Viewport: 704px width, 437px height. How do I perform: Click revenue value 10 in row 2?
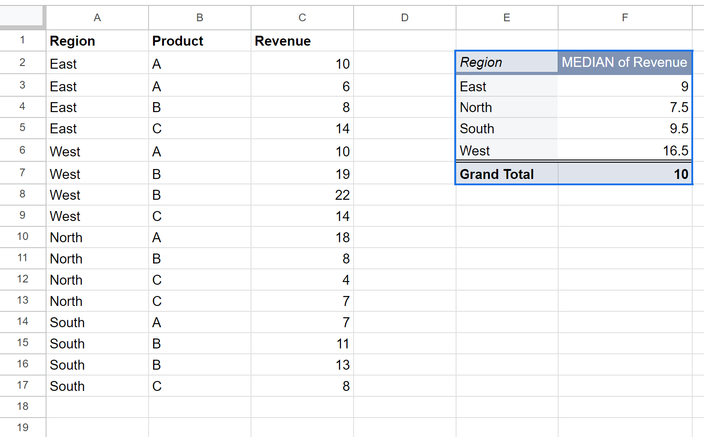click(302, 63)
